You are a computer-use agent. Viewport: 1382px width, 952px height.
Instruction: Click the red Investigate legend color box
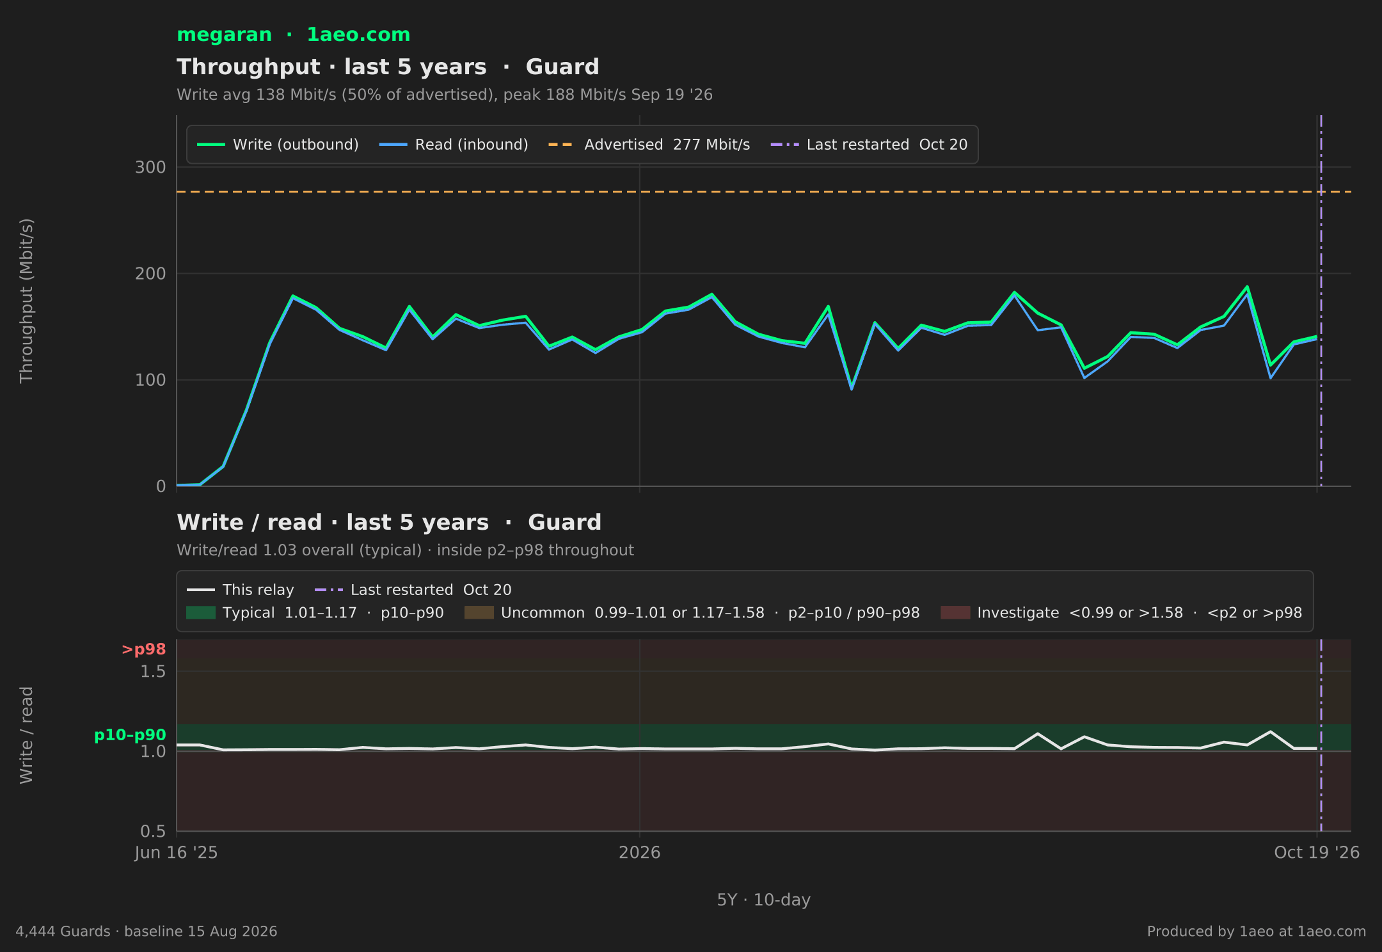point(955,613)
